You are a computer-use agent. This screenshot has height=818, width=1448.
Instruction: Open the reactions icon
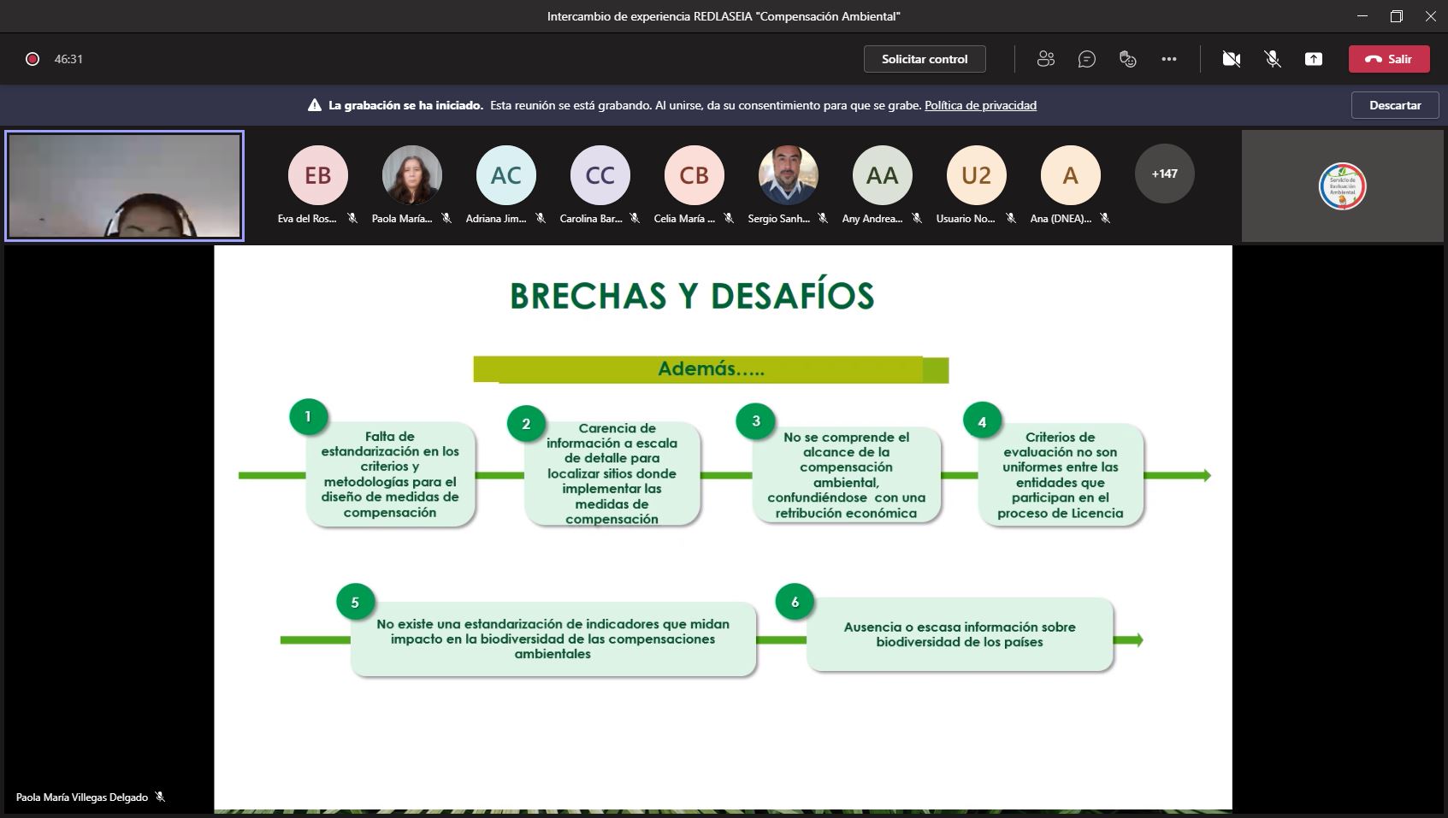point(1127,59)
